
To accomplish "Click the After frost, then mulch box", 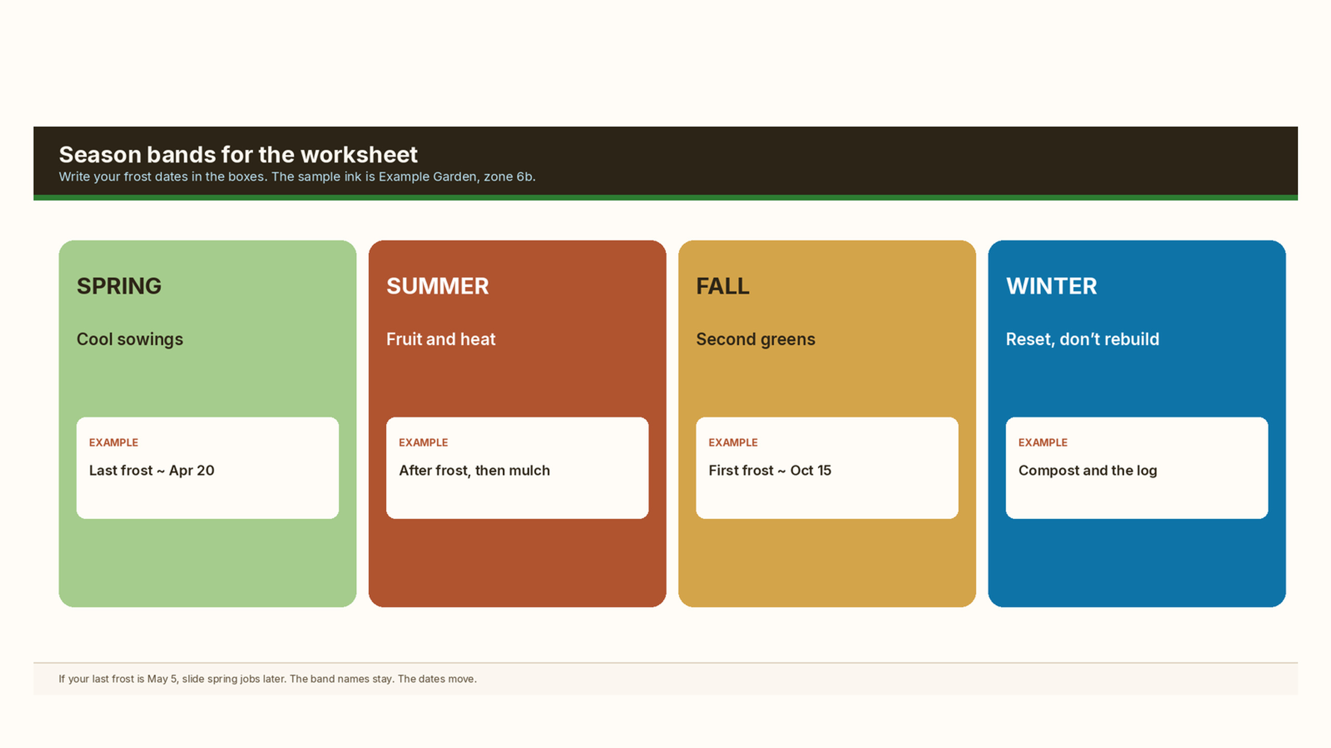I will click(517, 468).
